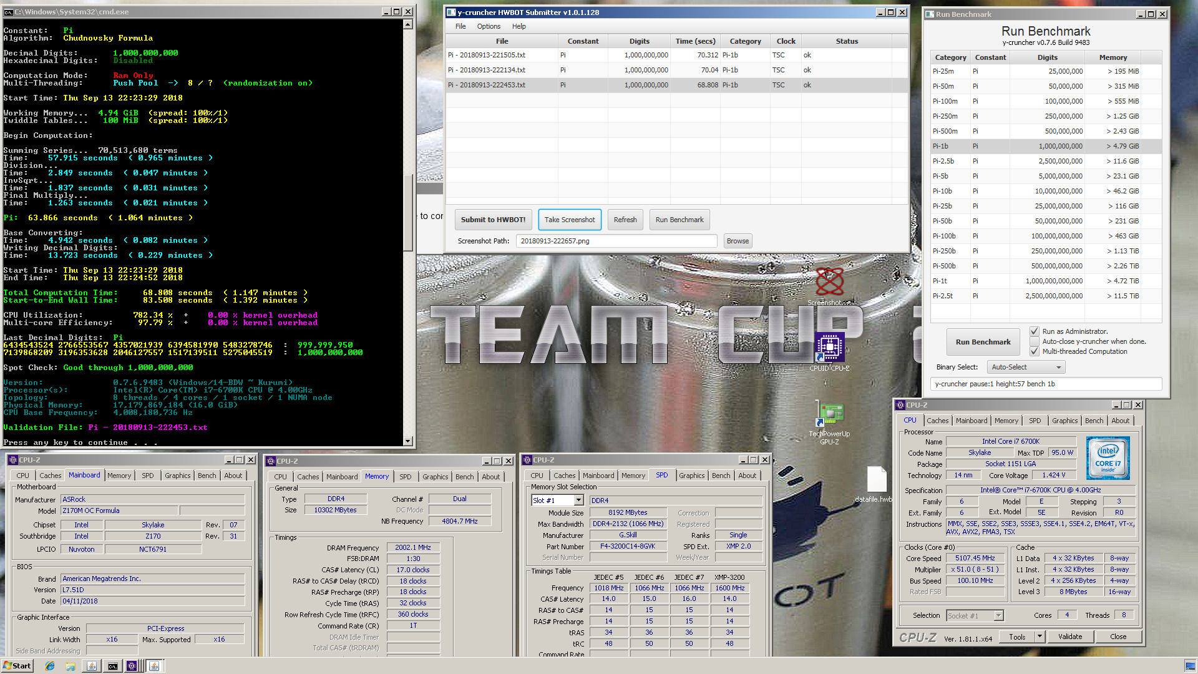Open the File menu in HWBOT Submitter
1198x674 pixels.
pyautogui.click(x=460, y=26)
